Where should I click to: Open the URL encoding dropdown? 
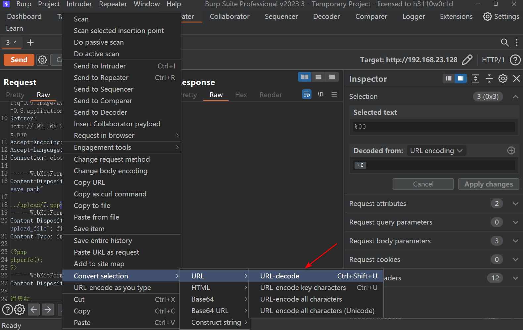pos(436,151)
